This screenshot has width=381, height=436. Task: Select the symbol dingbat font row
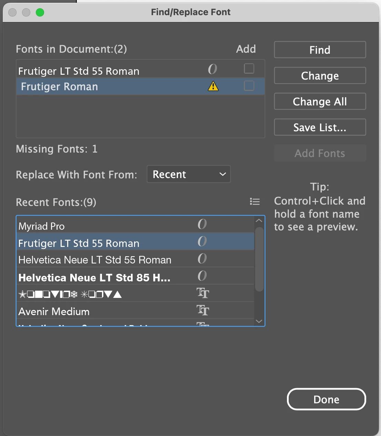(x=135, y=293)
